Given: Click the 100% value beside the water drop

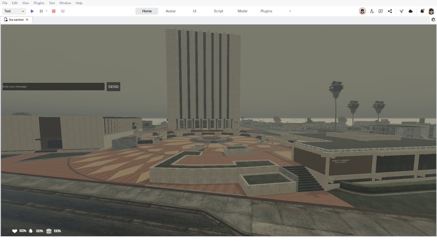Looking at the screenshot, I should click(x=40, y=231).
